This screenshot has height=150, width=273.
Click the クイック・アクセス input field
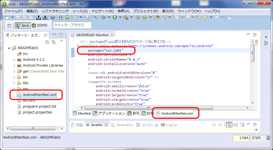[72, 25]
